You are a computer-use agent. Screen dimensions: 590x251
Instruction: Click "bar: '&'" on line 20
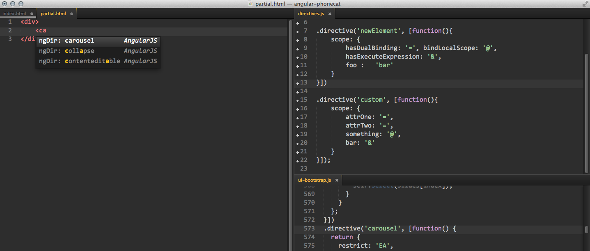coord(360,143)
